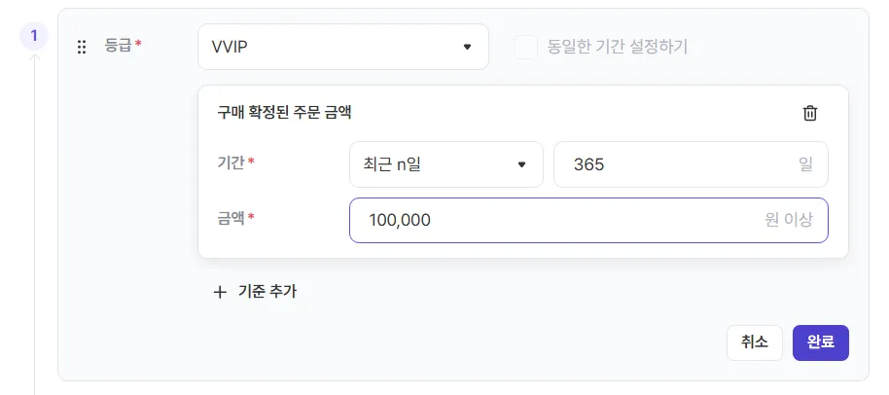Image resolution: width=889 pixels, height=395 pixels.
Task: Open the 최근 n일 period dropdown
Action: tap(446, 164)
